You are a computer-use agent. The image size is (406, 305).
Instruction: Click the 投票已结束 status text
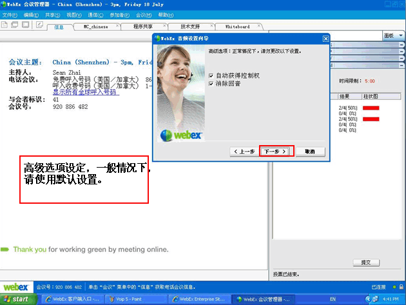286,274
